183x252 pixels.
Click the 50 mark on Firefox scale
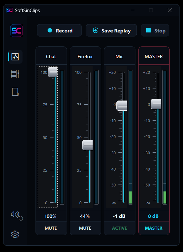(79, 137)
